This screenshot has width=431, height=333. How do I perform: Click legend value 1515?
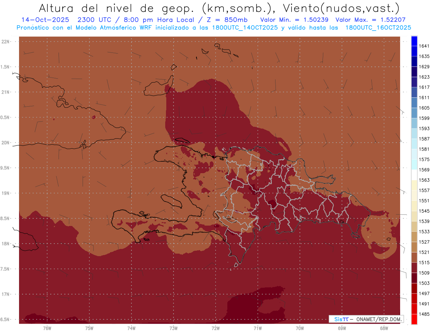point(424,263)
